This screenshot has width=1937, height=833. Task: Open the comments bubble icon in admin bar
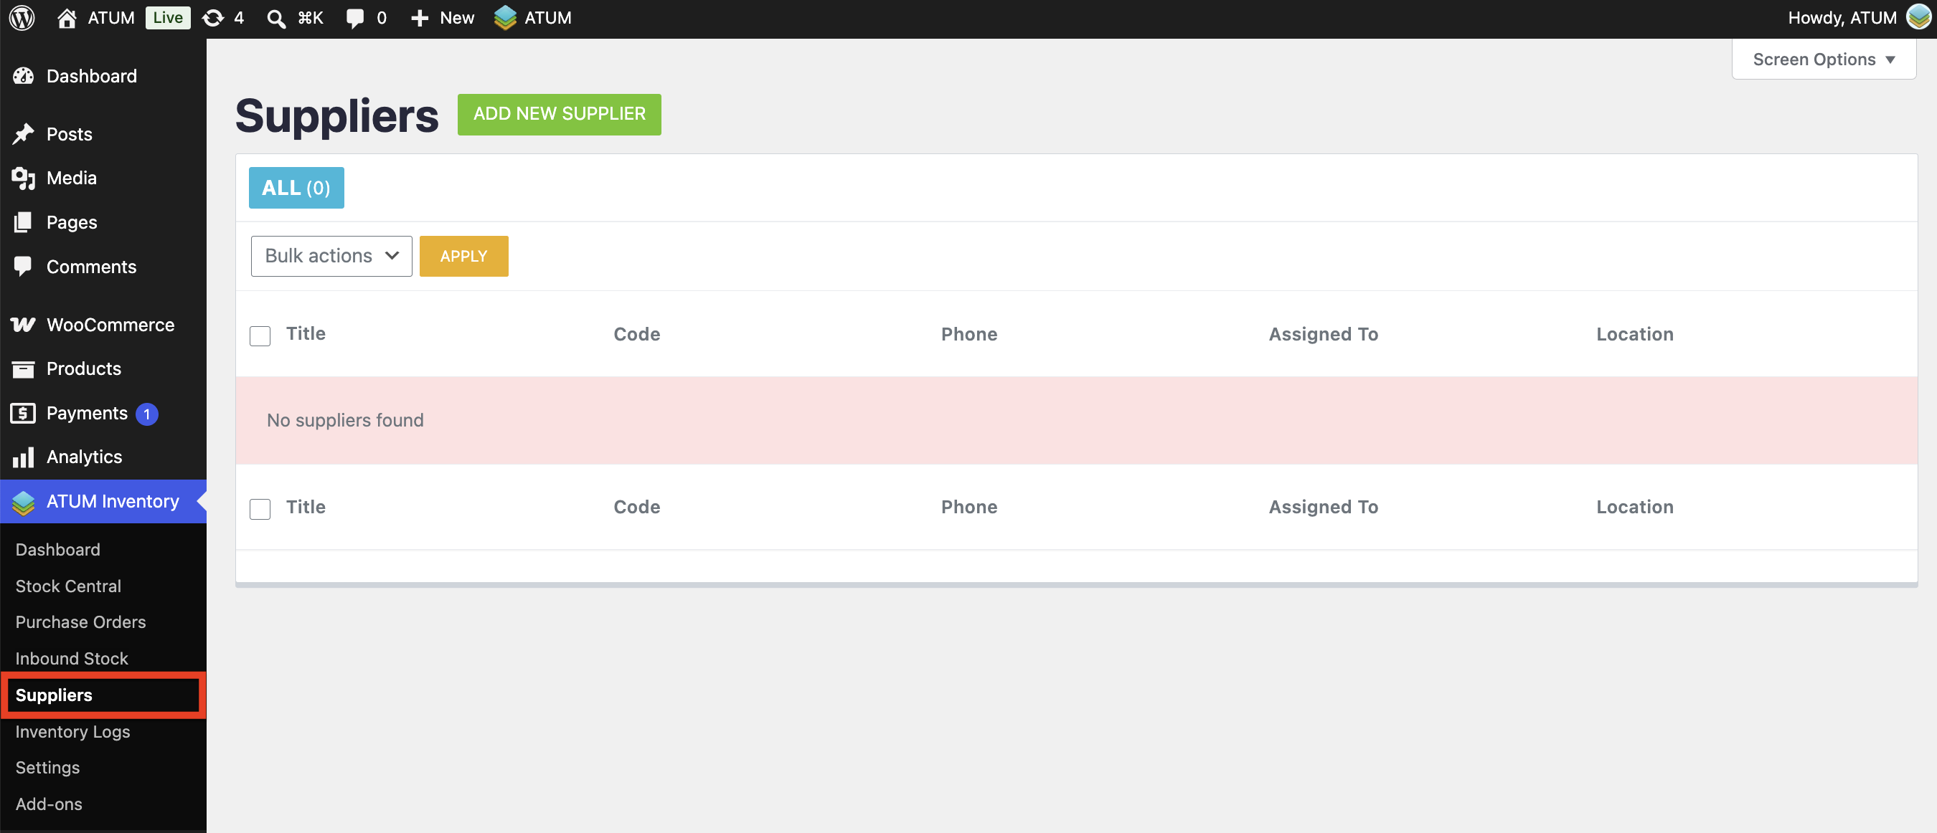coord(354,19)
